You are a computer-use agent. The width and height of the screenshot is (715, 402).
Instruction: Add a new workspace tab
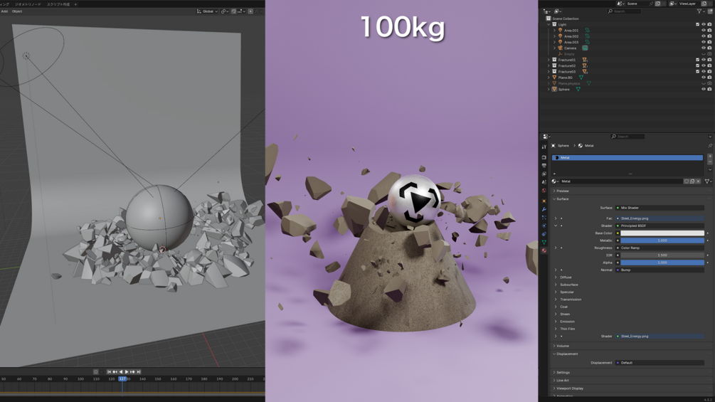[x=75, y=4]
